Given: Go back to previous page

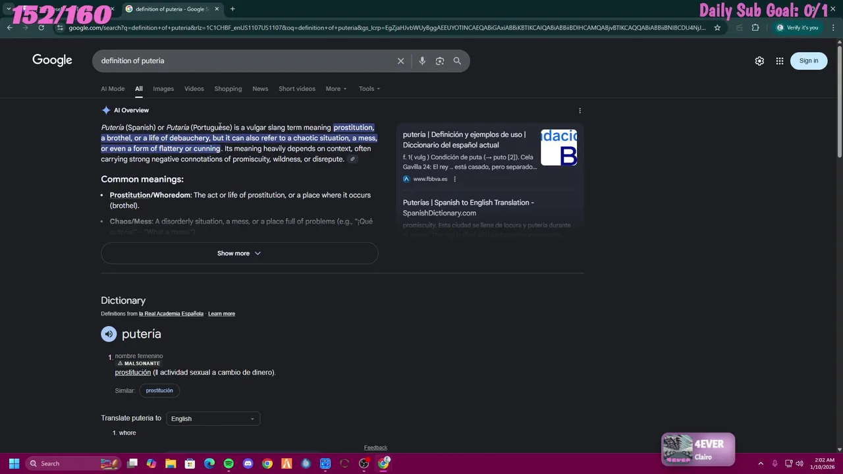Looking at the screenshot, I should tap(9, 28).
